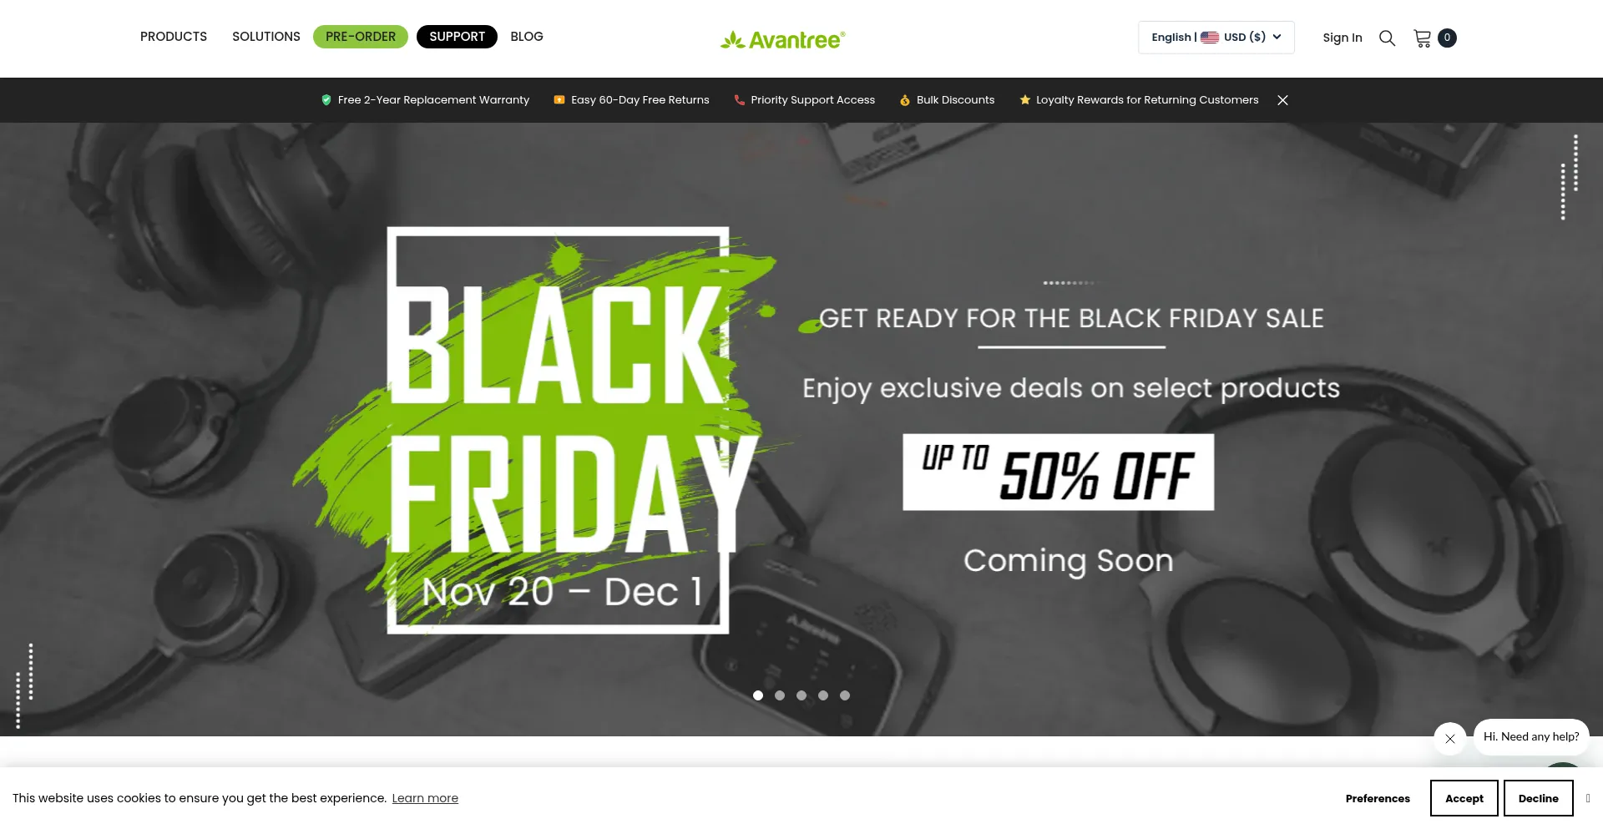Open the PRE-ORDER page
Image resolution: width=1603 pixels, height=829 pixels.
pyautogui.click(x=361, y=37)
